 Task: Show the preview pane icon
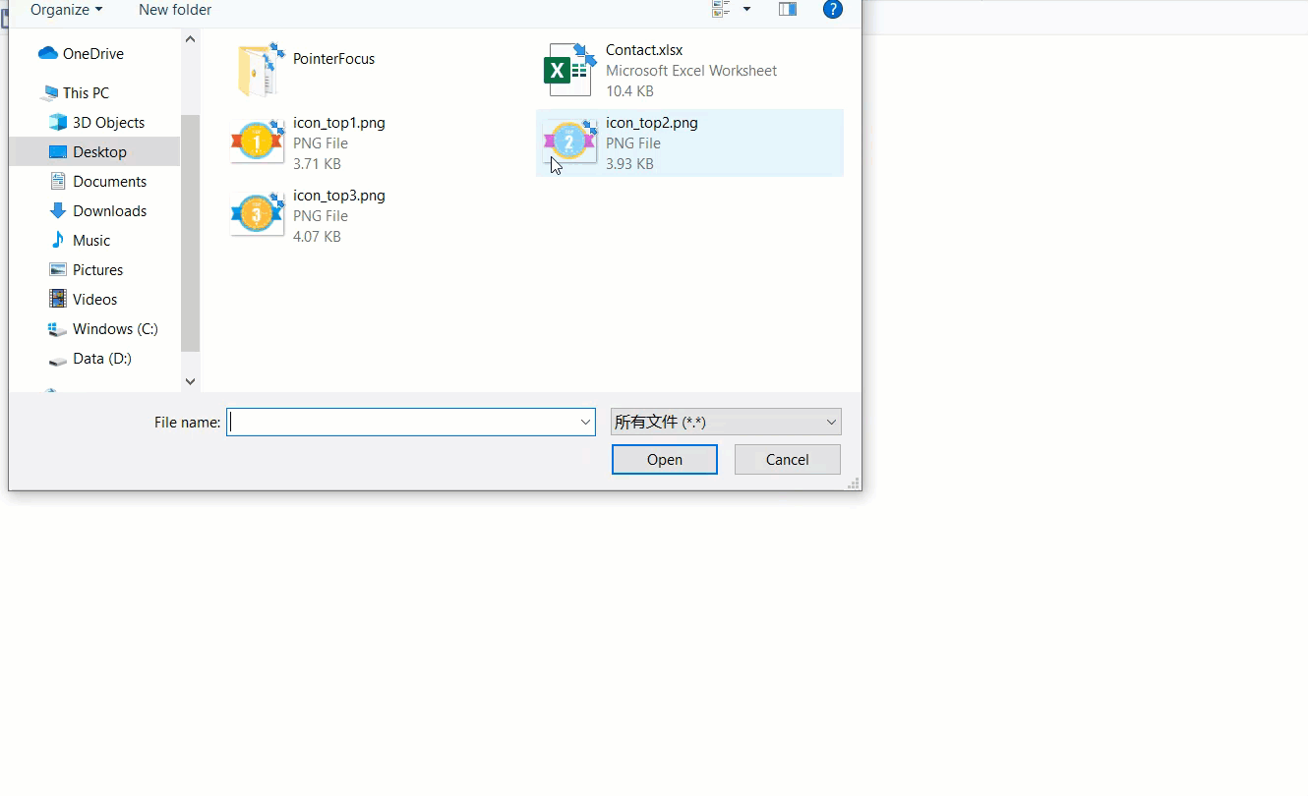(x=787, y=9)
